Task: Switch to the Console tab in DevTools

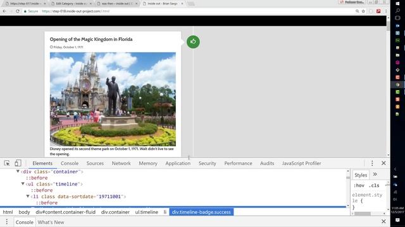Action: [x=70, y=163]
